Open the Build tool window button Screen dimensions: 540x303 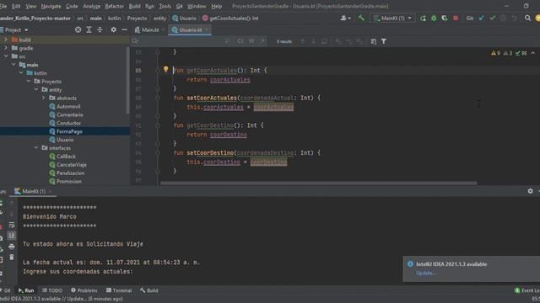click(149, 290)
